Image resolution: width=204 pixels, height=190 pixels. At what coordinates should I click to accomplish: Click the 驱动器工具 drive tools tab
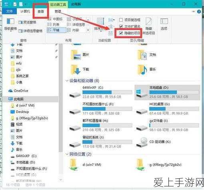tap(58, 4)
